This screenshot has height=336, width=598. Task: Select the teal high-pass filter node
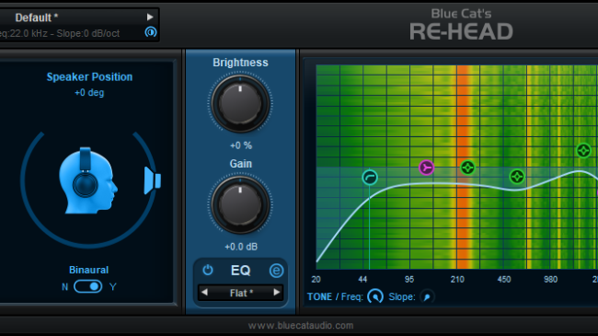[x=370, y=177]
